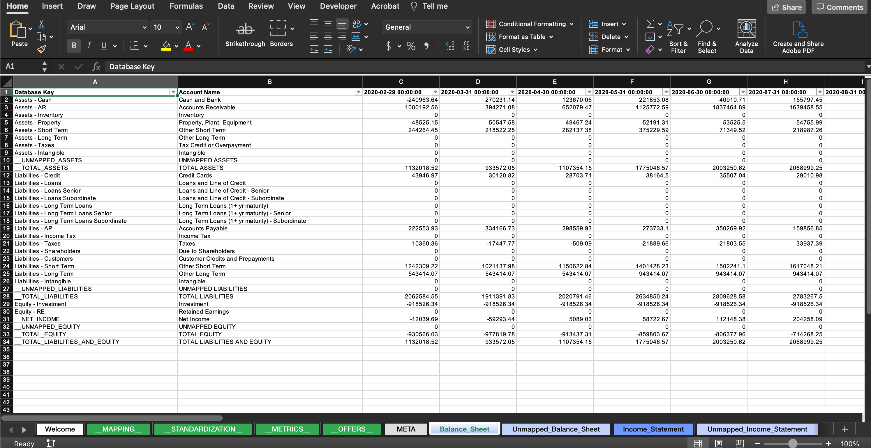Open Database Key column filter dropdown
Image resolution: width=871 pixels, height=448 pixels.
[x=173, y=92]
